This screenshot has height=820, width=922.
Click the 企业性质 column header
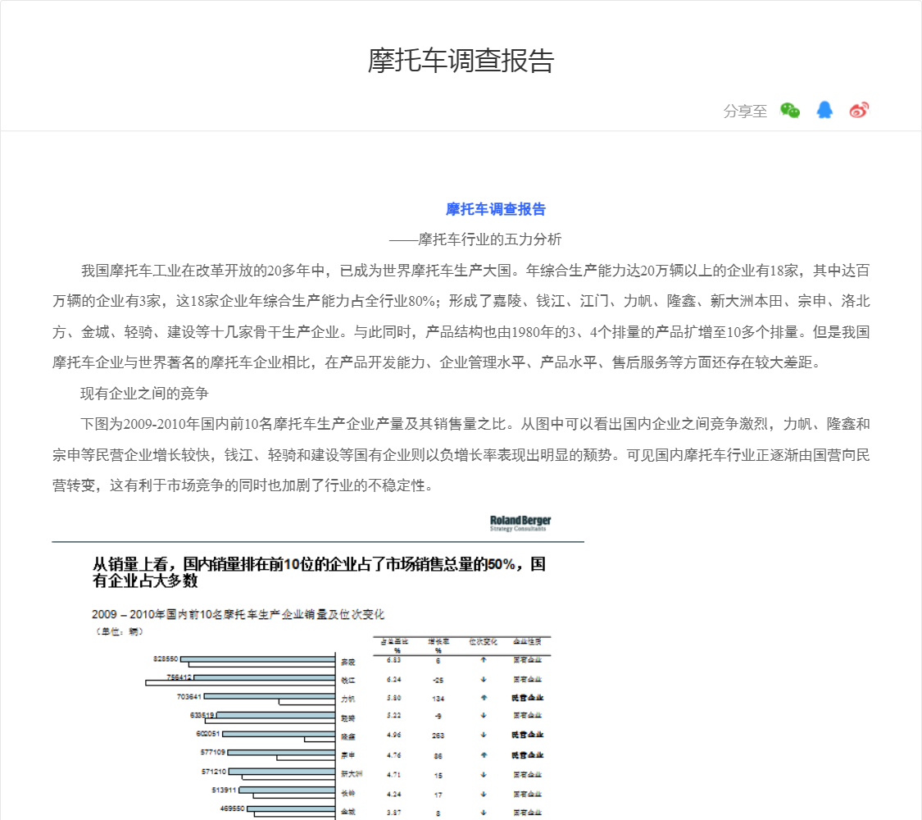tap(528, 642)
